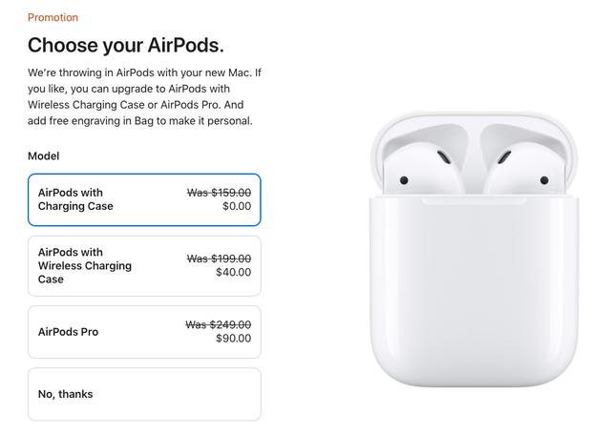Click the Choose your AirPods heading

click(x=126, y=45)
